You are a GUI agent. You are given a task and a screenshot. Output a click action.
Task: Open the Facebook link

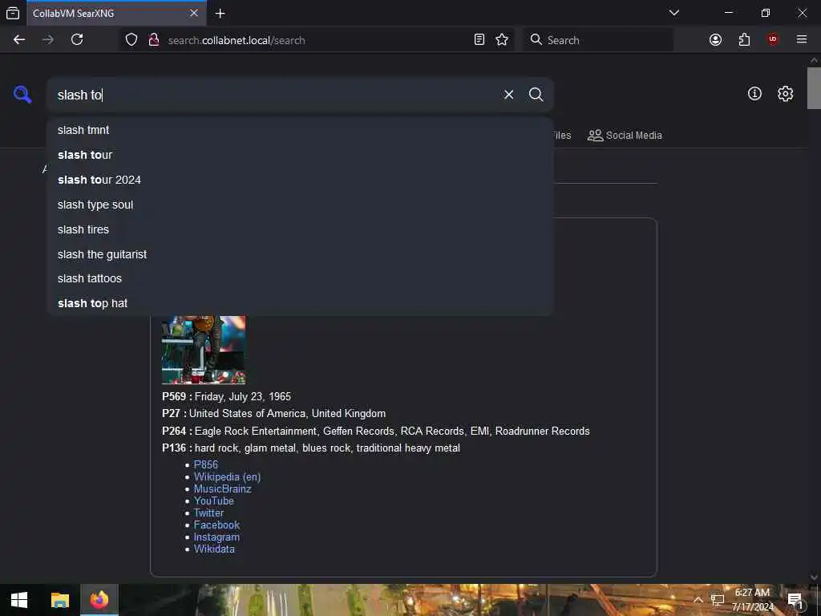(216, 525)
